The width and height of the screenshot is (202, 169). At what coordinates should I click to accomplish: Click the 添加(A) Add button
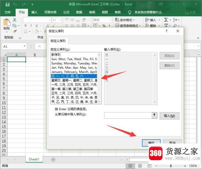coord(169,56)
